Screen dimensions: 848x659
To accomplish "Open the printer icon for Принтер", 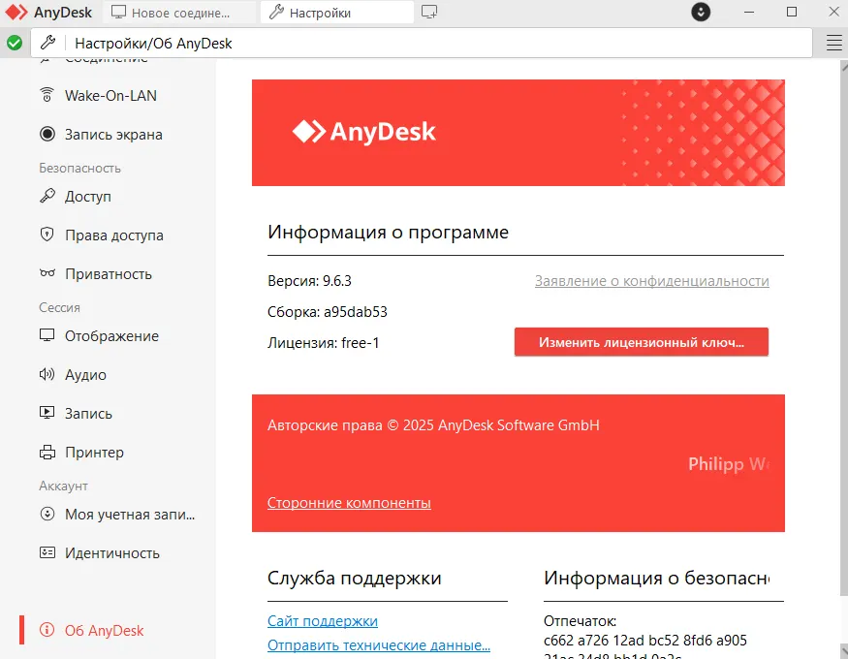I will (47, 453).
